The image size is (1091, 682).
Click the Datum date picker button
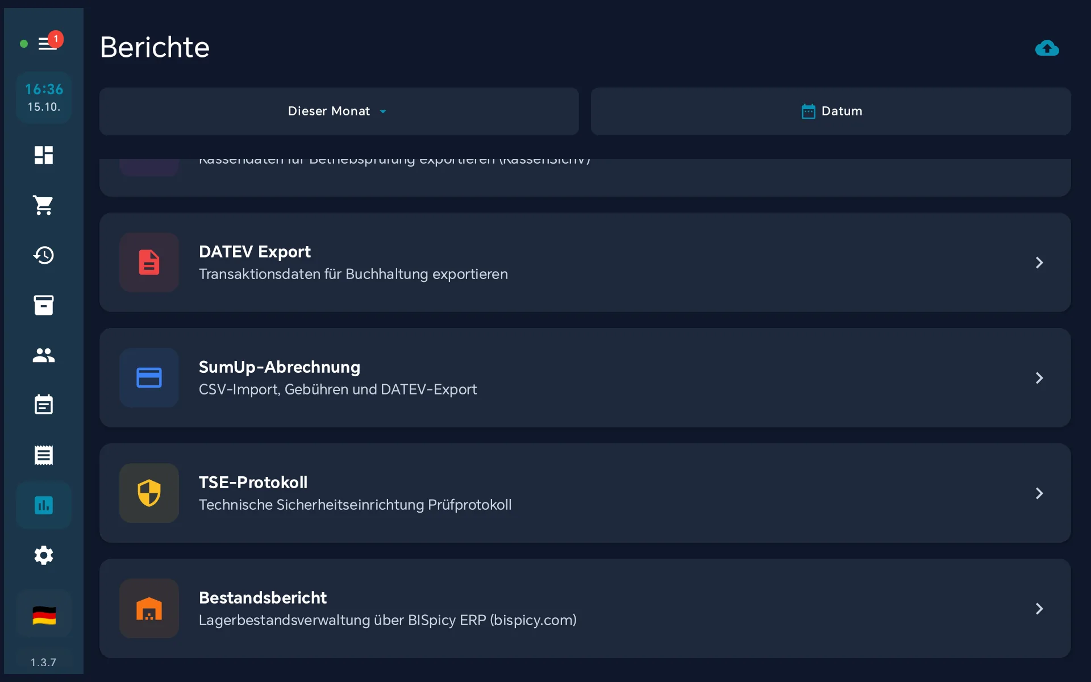(x=831, y=111)
